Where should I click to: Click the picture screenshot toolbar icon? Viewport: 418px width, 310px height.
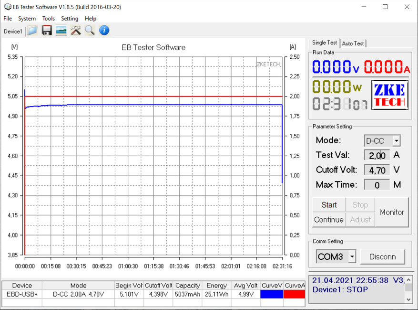[x=61, y=31]
